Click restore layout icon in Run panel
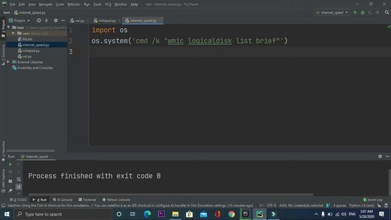Image resolution: width=391 pixels, height=220 pixels. point(10,181)
